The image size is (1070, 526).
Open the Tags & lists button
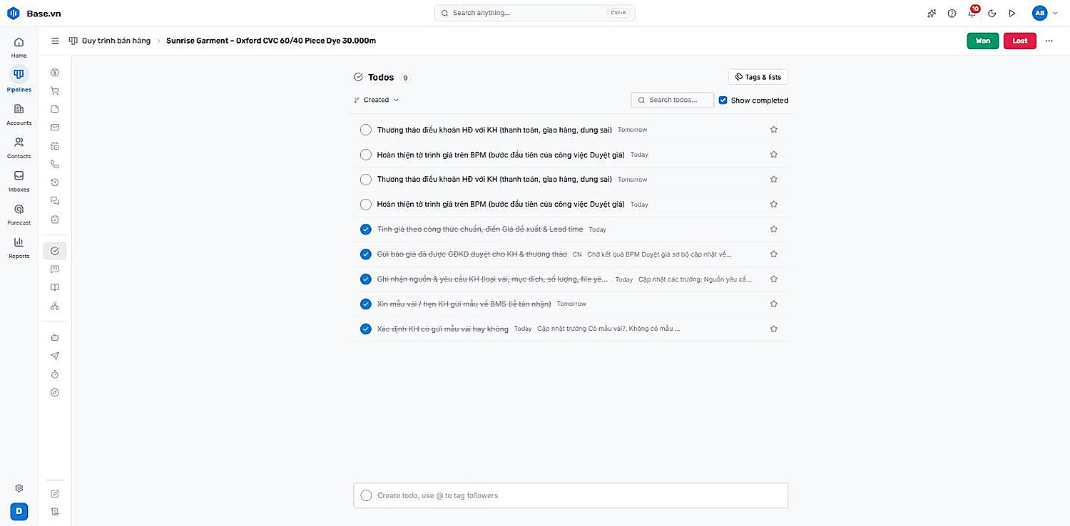[758, 77]
